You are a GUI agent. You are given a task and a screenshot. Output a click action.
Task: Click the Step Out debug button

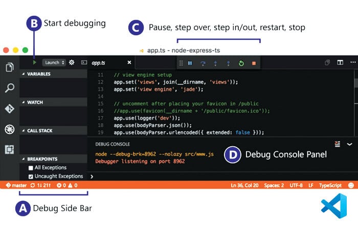(x=228, y=63)
